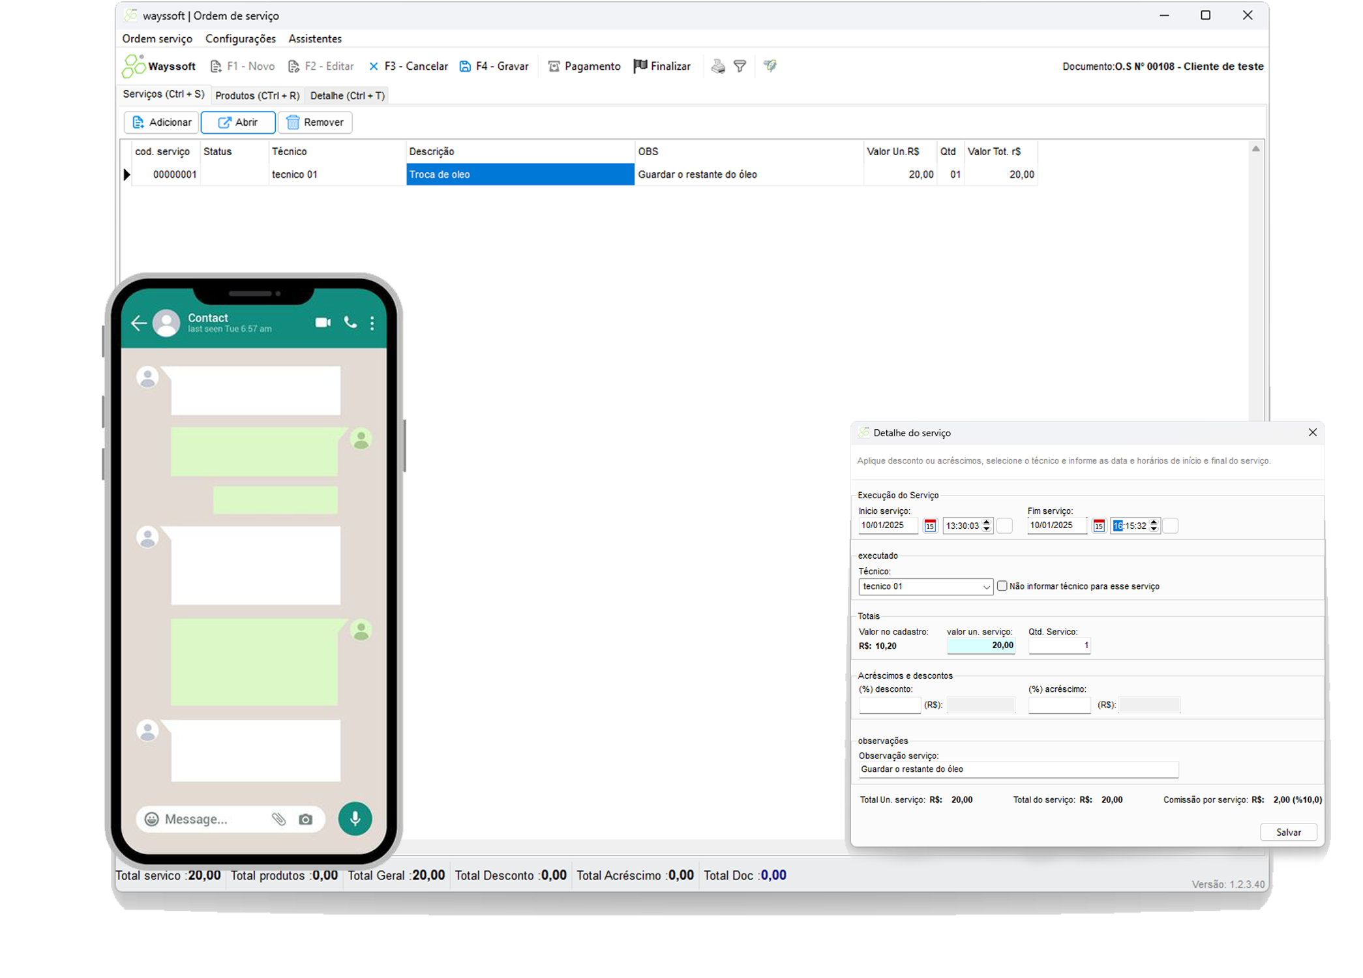Click the Fim serviço date field
1363x978 pixels.
coord(1057,526)
